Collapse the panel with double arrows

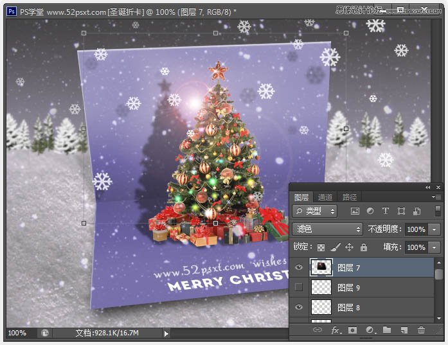[x=427, y=188]
